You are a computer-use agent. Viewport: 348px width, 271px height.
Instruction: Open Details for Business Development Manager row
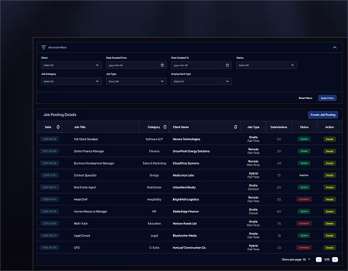[x=330, y=163]
